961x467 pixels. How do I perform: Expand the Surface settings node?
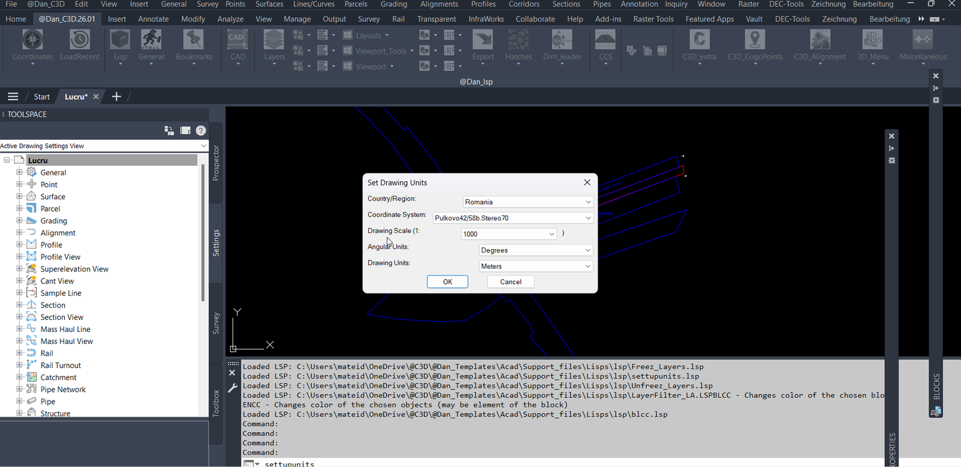[19, 196]
